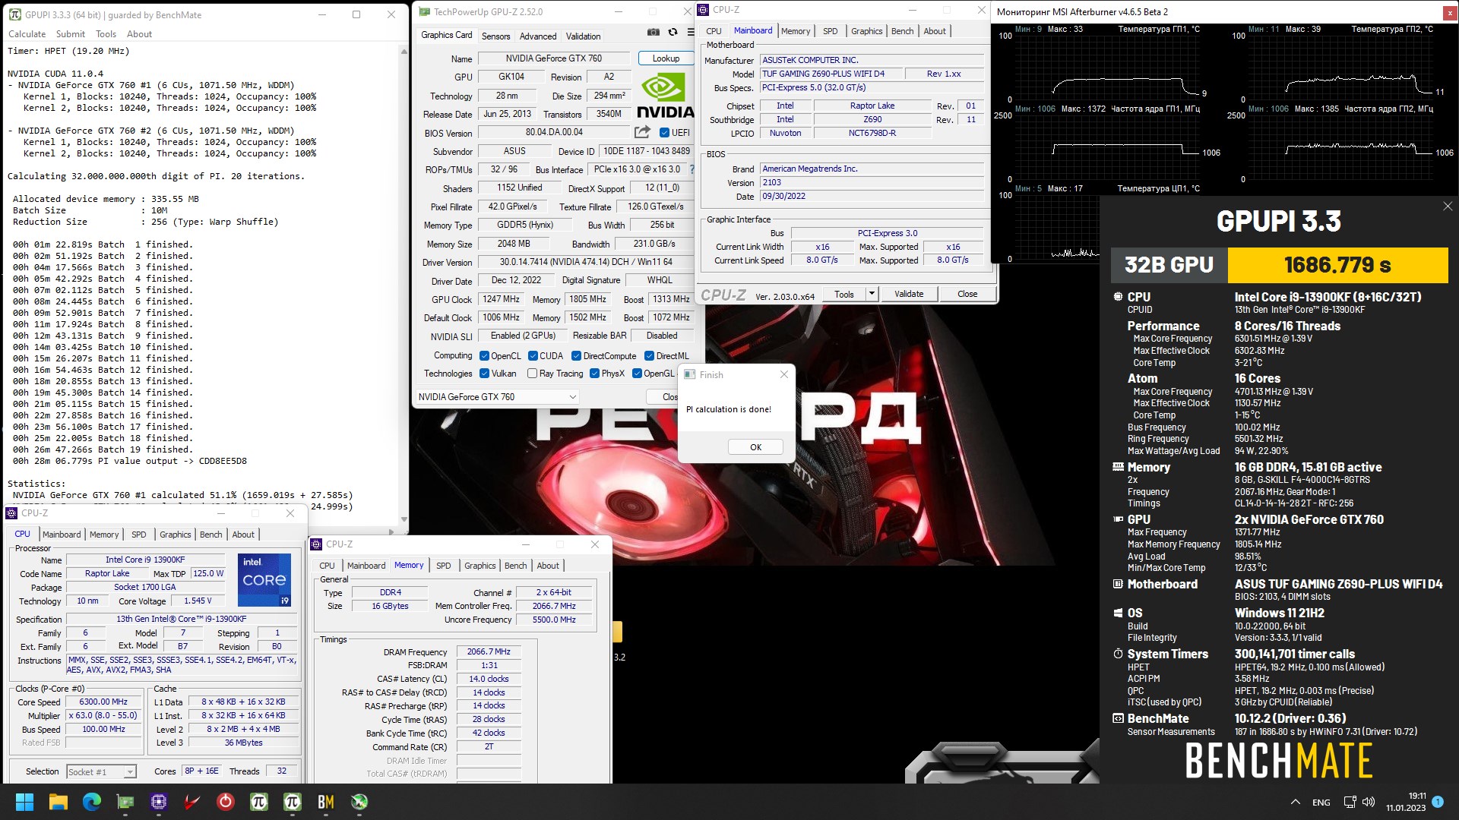The height and width of the screenshot is (820, 1459).
Task: Toggle Ray Tracing checkbox in GPU-Z
Action: click(533, 374)
